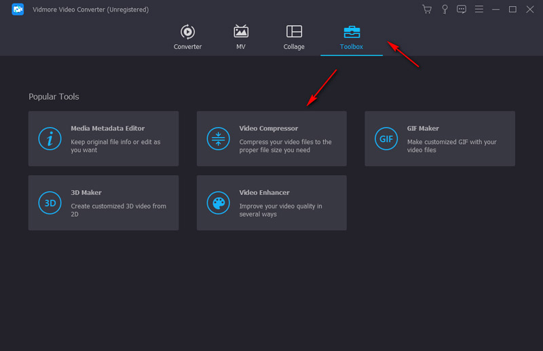Open GIF Maker by its title
The width and height of the screenshot is (543, 351).
coord(423,128)
